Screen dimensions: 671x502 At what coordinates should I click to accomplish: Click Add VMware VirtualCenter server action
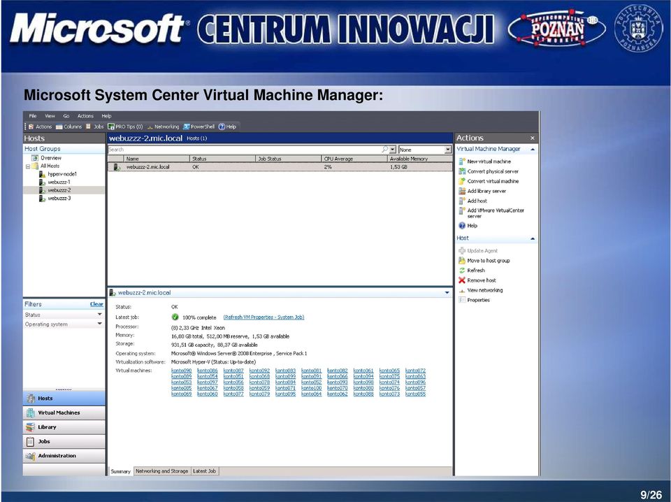pyautogui.click(x=491, y=213)
